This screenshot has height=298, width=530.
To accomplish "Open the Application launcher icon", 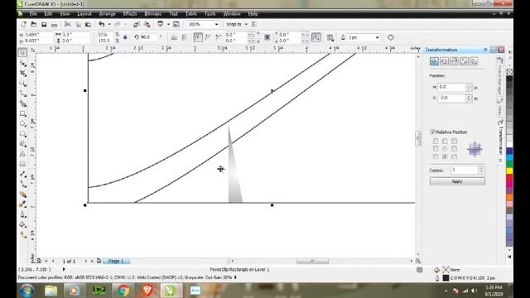I will [161, 24].
